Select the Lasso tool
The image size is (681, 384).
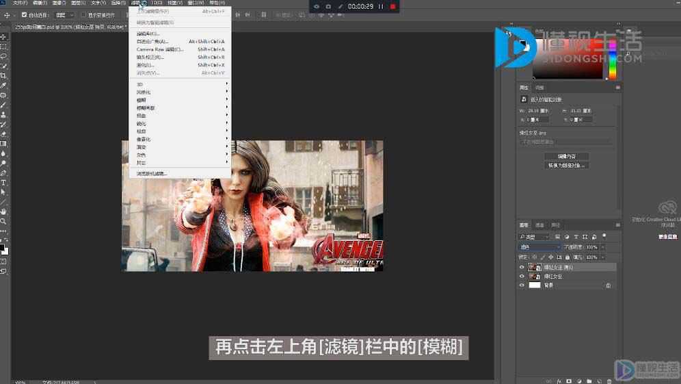(x=3, y=56)
